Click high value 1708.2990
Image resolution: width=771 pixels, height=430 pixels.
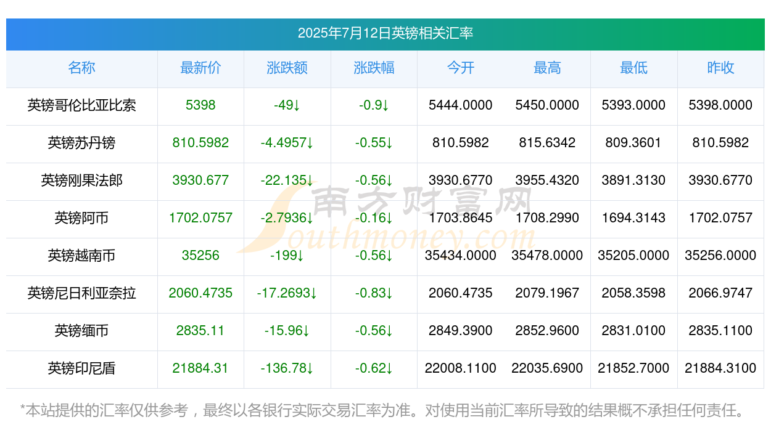(547, 218)
